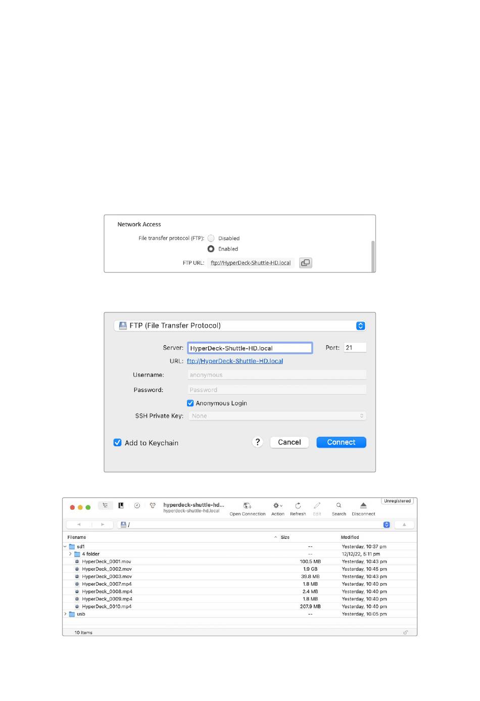The width and height of the screenshot is (480, 701).
Task: Click the Disconnect eject icon
Action: point(363,505)
